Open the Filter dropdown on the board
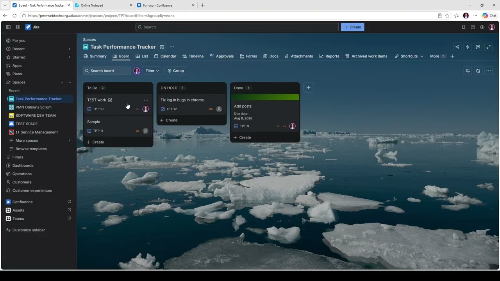500x281 pixels. [x=152, y=71]
